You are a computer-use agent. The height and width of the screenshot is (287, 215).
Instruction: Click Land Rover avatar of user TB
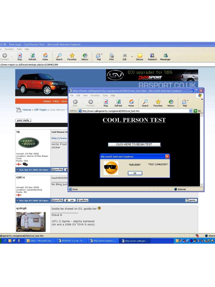tap(29, 142)
